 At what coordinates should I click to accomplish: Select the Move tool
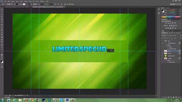point(2,10)
